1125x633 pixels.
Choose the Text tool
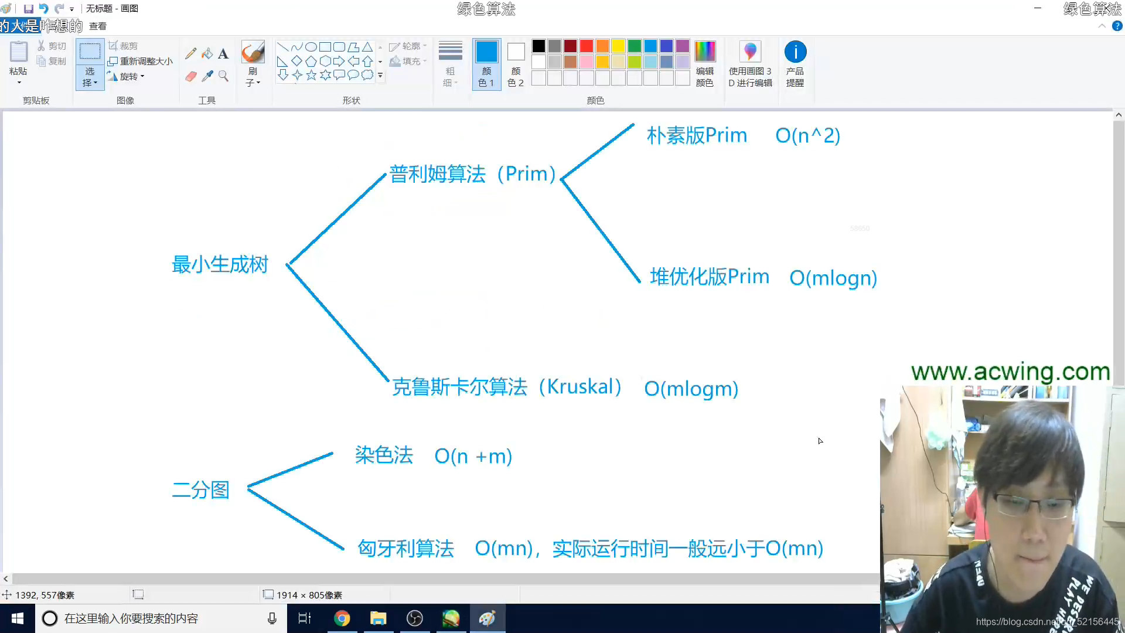[x=223, y=54]
